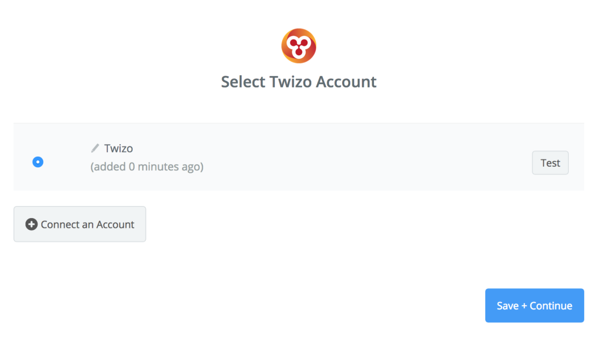Screen dimensions: 598x352
Task: Click Connect an Account
Action: click(x=80, y=224)
